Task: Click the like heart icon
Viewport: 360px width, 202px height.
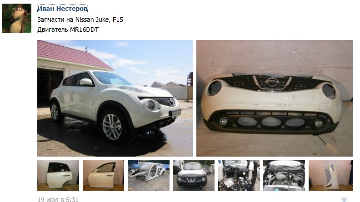Action: tap(344, 199)
